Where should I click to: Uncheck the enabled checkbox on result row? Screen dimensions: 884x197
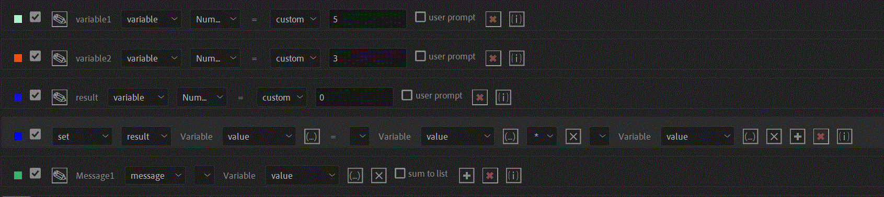tap(35, 95)
